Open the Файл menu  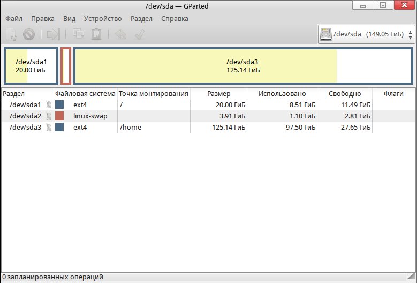pos(14,19)
